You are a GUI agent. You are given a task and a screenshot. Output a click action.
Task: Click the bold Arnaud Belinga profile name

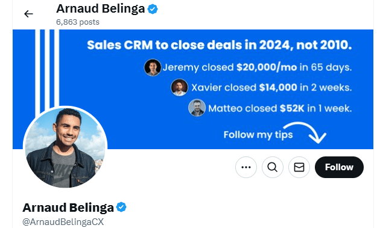[x=68, y=208]
